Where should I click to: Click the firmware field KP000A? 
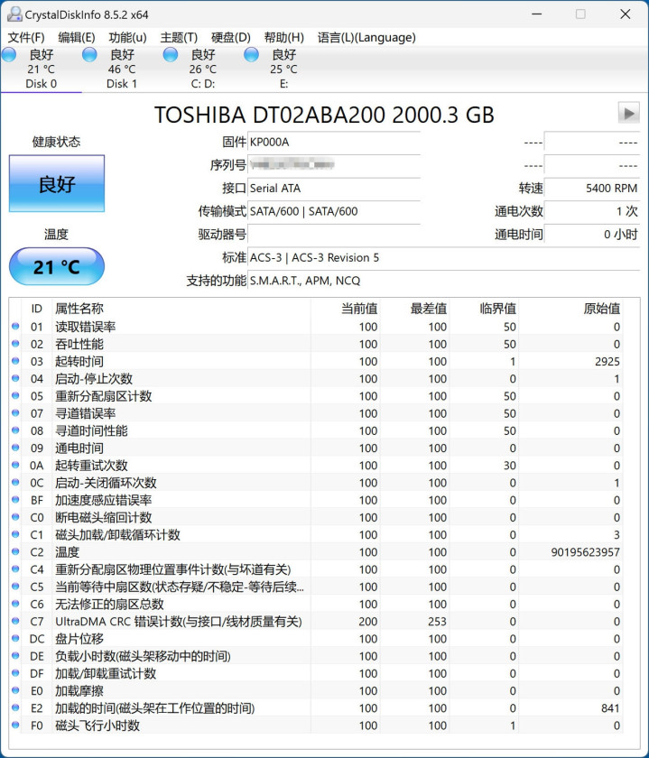[x=334, y=143]
